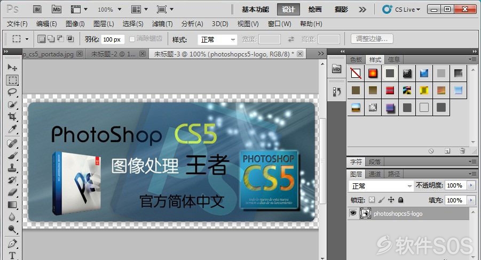Open the 滤镜(T) menu
Screen dimensions: 481x260
pos(162,23)
